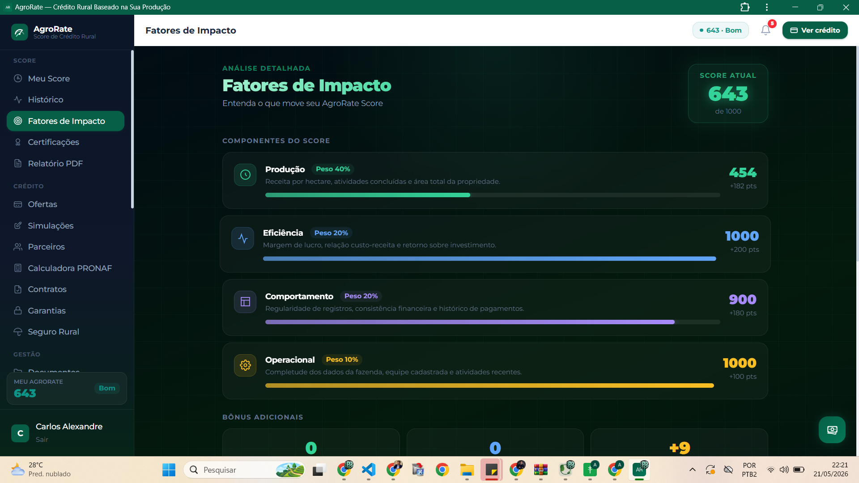
Task: Click the Produção green progress bar
Action: (367, 195)
